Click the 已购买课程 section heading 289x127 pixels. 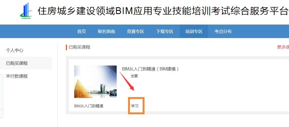79,47
